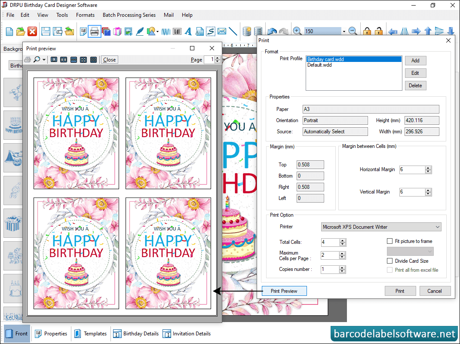This screenshot has width=460, height=344.
Task: Enable Divide Card Size checkbox
Action: coord(389,261)
